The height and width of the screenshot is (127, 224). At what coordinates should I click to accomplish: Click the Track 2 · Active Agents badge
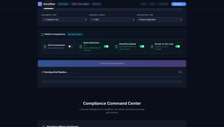(x=80, y=4)
